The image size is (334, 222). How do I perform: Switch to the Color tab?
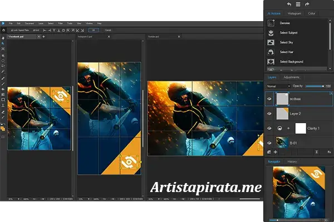pyautogui.click(x=311, y=13)
